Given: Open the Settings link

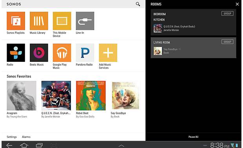Looking at the screenshot, I should point(12,137).
